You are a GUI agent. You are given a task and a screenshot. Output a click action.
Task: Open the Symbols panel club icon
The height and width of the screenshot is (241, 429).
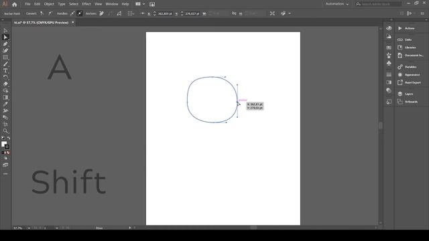(x=389, y=64)
